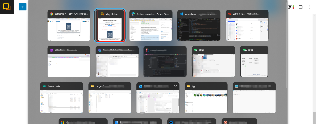The height and width of the screenshot is (124, 316).
Task: Switch to the Notepad window preview
Action: pyautogui.click(x=254, y=102)
